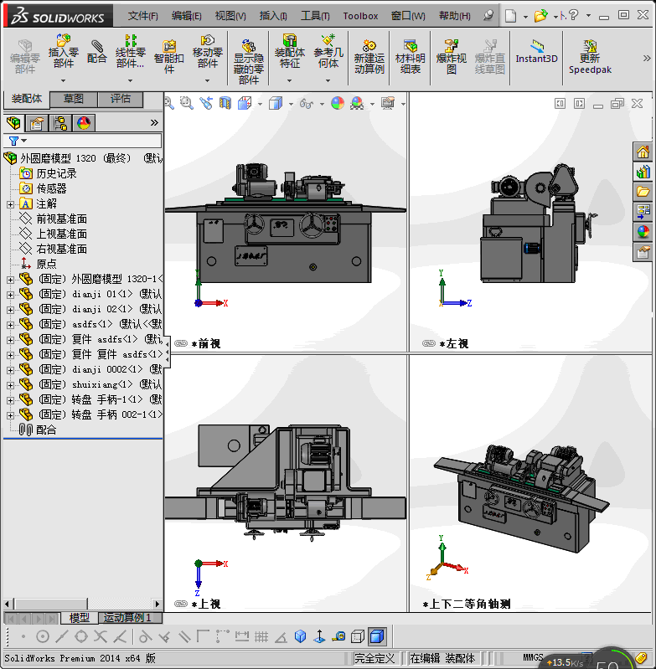Open File (文件) menu
This screenshot has height=669, width=656.
[143, 16]
